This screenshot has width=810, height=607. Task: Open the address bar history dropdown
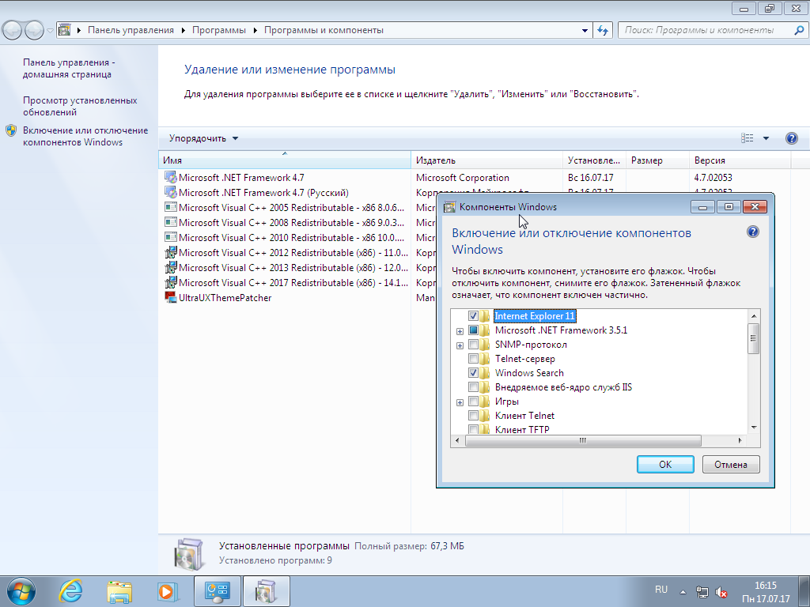click(x=585, y=31)
